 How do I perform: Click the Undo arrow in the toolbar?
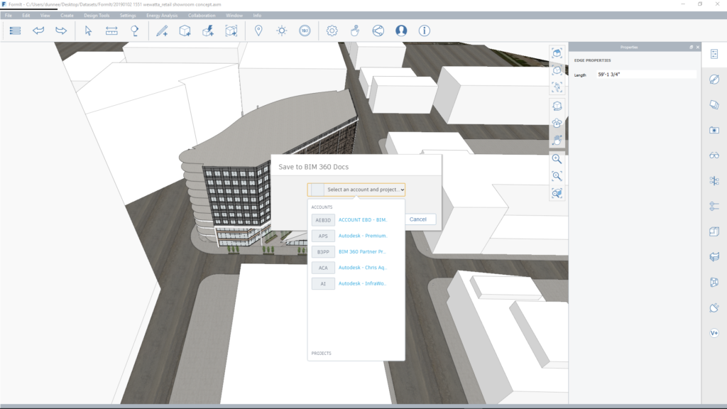click(x=38, y=31)
